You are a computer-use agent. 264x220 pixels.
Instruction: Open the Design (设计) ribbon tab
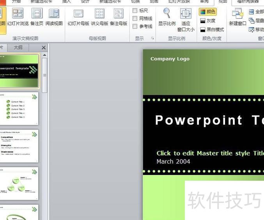tap(85, 2)
